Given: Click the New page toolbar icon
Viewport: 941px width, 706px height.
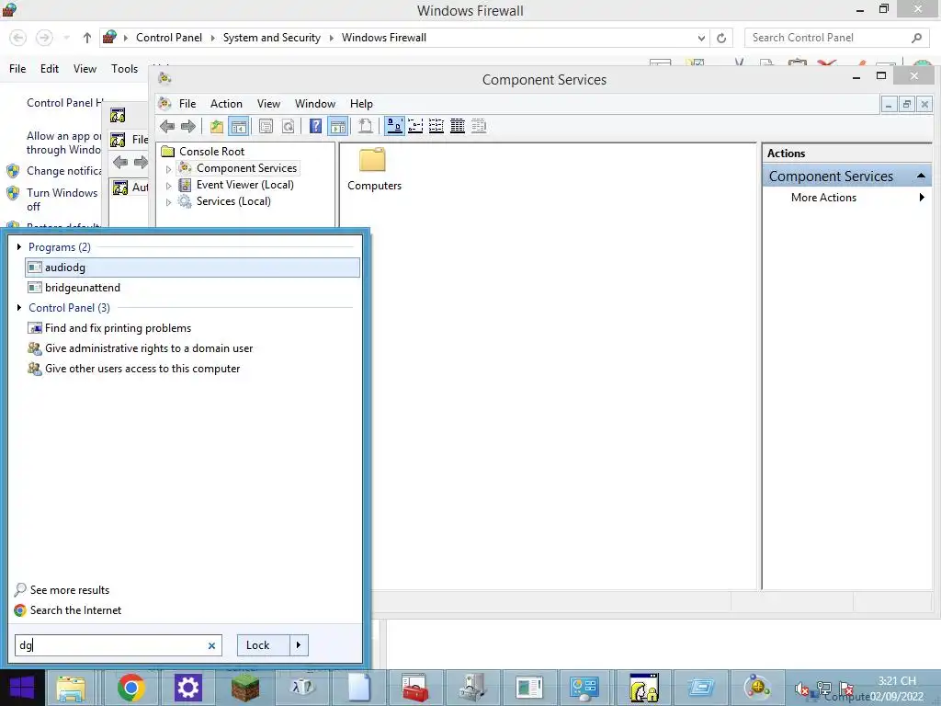Looking at the screenshot, I should (366, 126).
